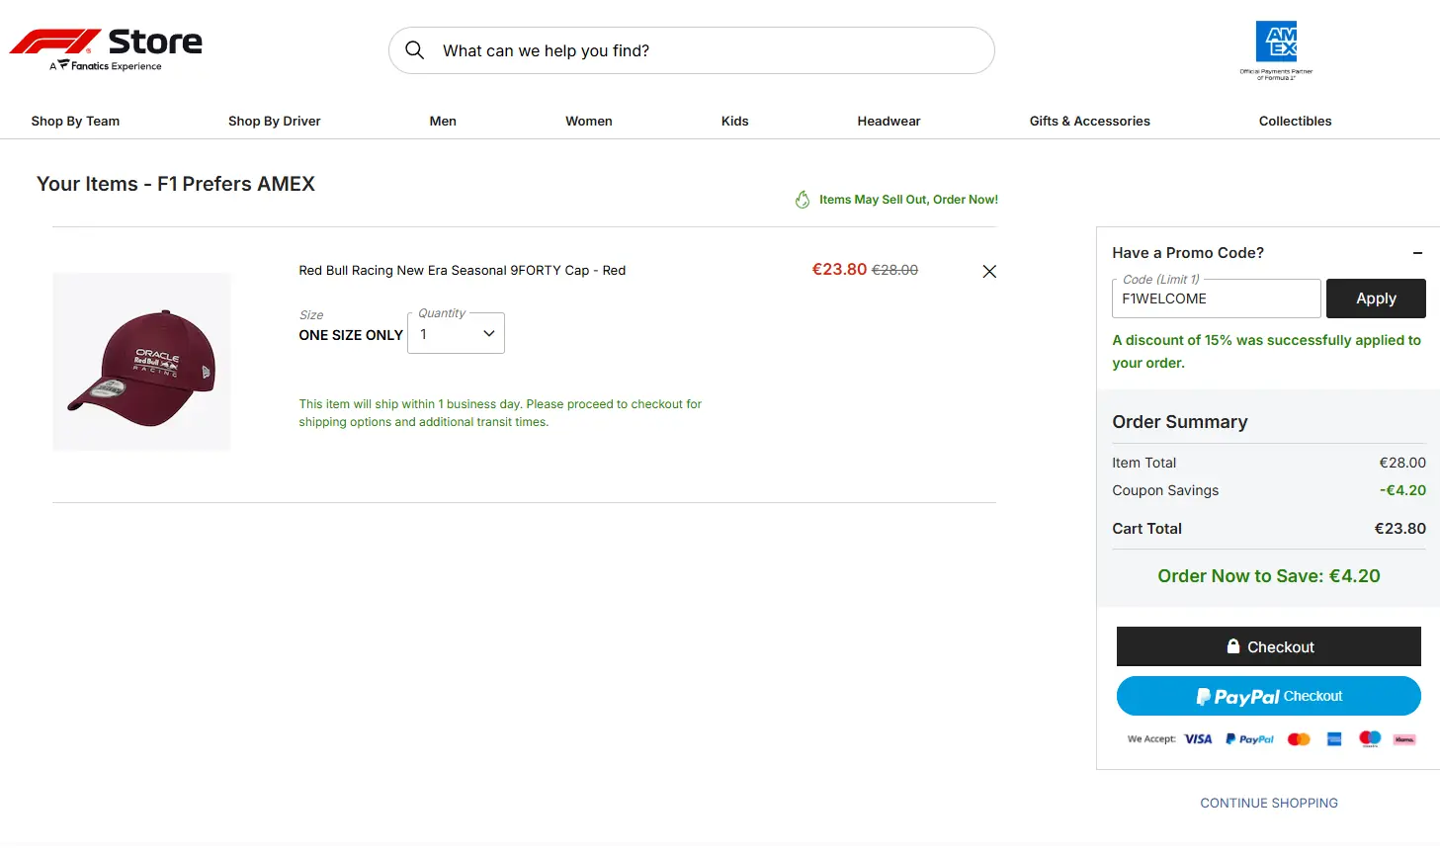Open the Headwear menu
This screenshot has width=1440, height=853.
(x=889, y=121)
